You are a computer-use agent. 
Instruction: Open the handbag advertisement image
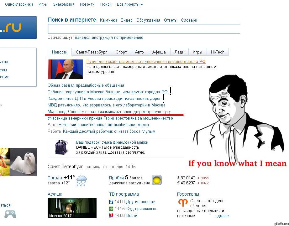61,147
